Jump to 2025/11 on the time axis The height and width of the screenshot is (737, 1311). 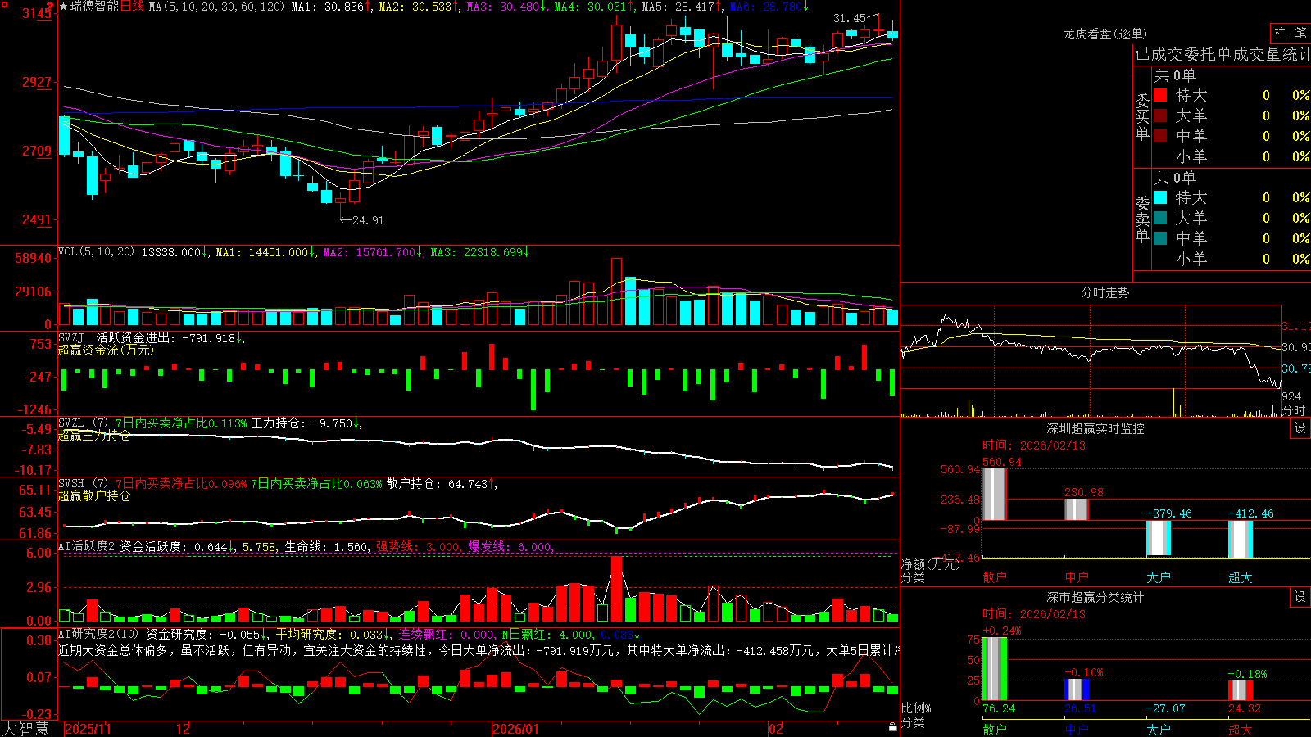tap(88, 729)
